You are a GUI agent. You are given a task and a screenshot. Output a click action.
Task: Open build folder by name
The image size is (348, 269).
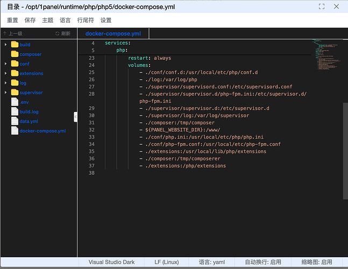(x=25, y=45)
